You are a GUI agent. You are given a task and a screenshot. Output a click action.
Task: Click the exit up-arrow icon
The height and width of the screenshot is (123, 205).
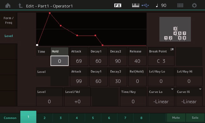[20, 5]
